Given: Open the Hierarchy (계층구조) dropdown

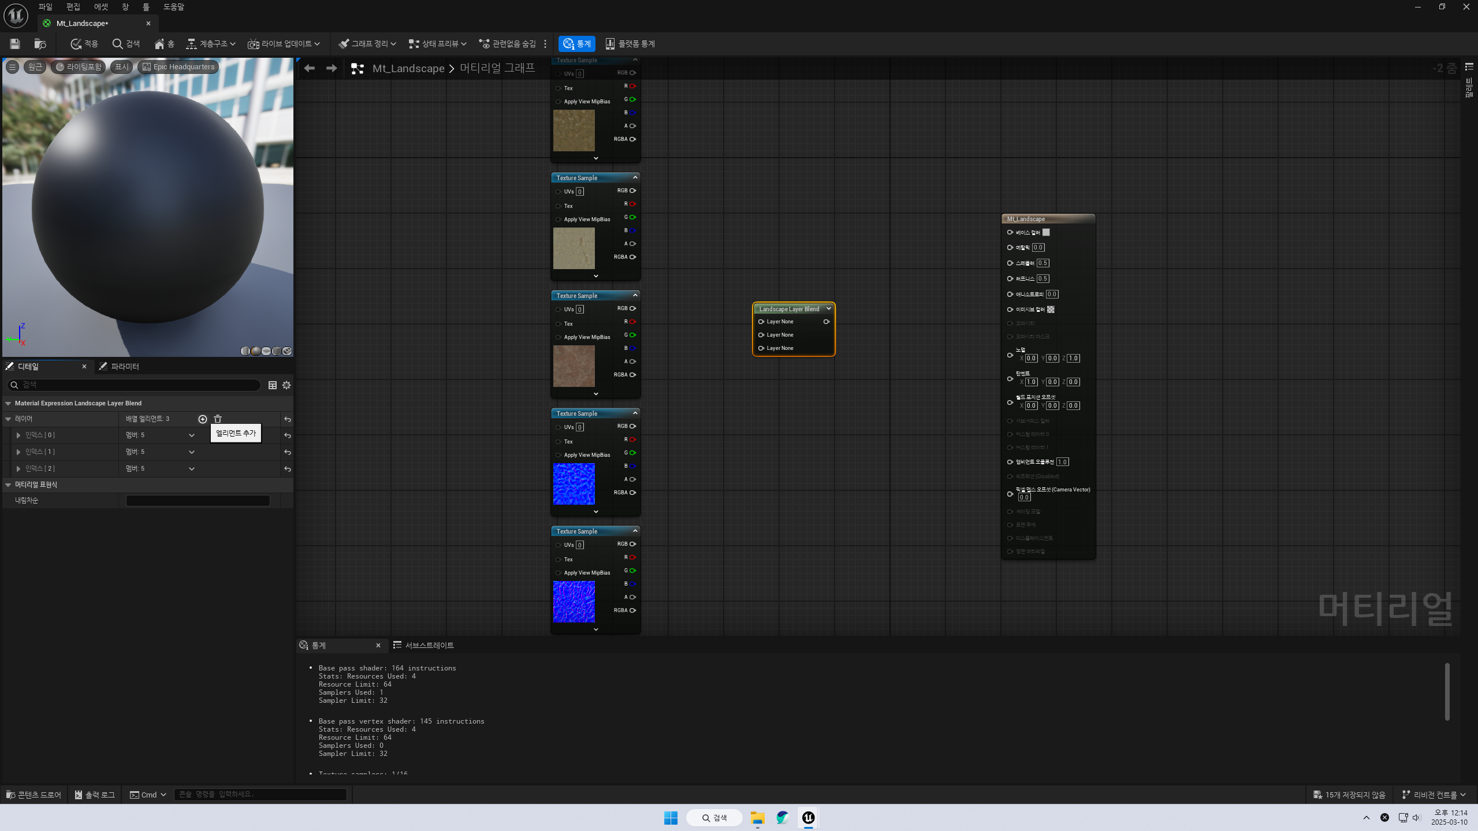Looking at the screenshot, I should tap(211, 44).
